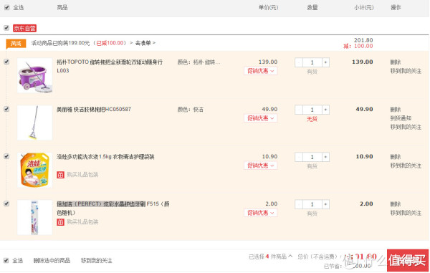
Task: Move the 拓朴TOPOTO mop to 我的关注
Action: (406, 71)
